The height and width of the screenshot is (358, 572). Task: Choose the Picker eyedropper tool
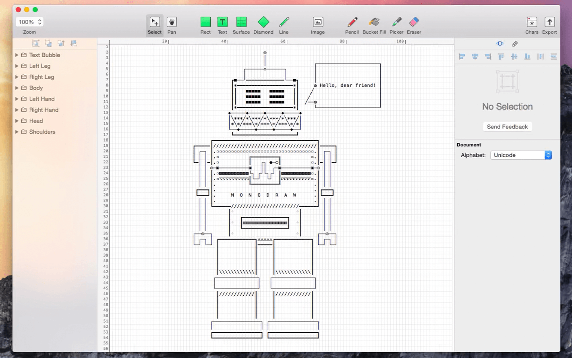coord(396,25)
